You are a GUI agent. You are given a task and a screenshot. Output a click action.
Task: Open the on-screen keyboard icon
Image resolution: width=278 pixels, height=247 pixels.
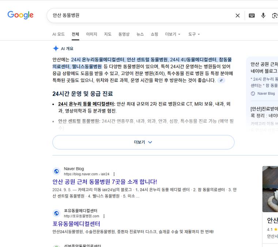[x=252, y=16]
